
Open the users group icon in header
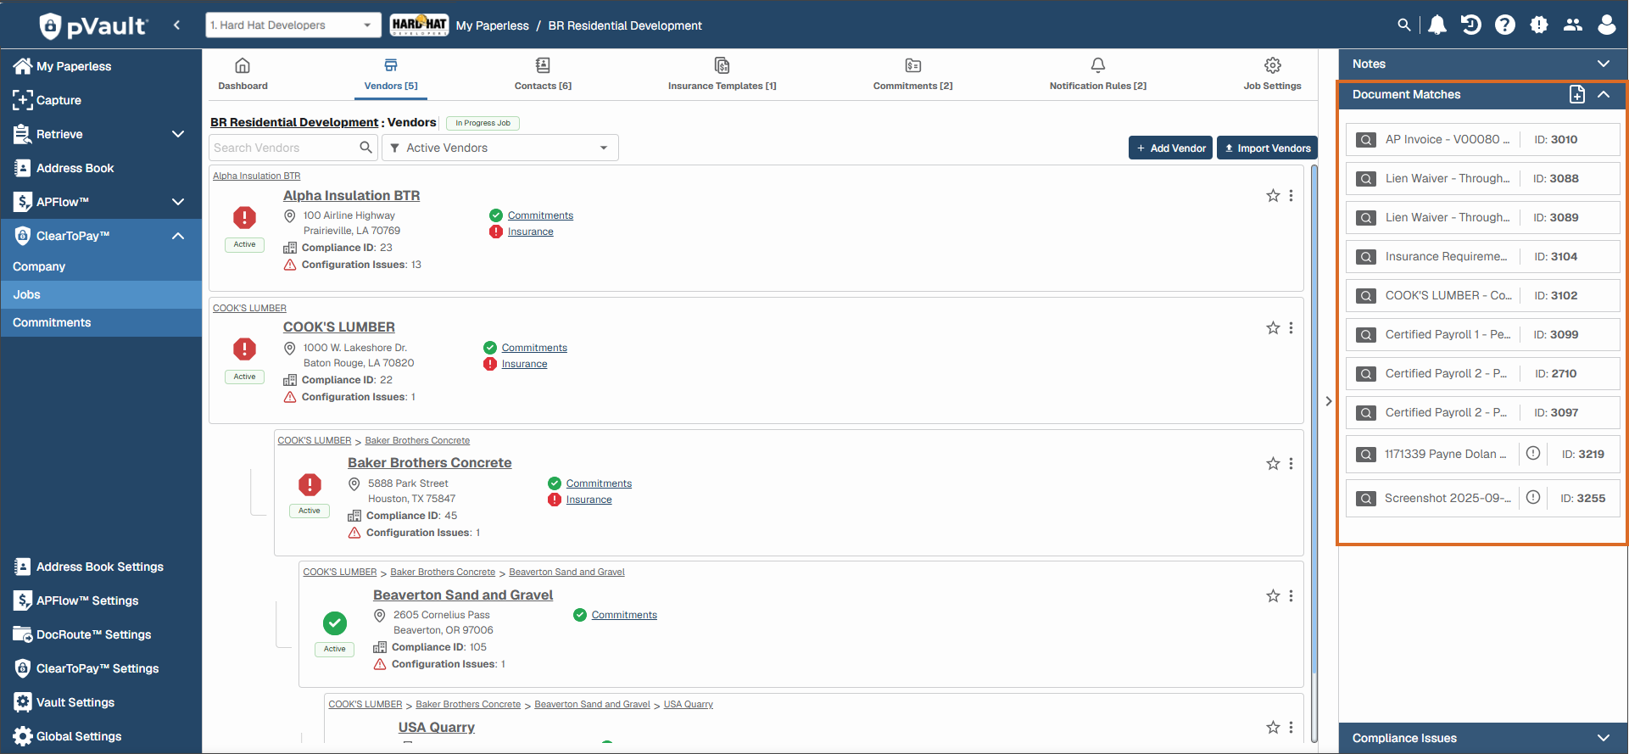tap(1573, 25)
